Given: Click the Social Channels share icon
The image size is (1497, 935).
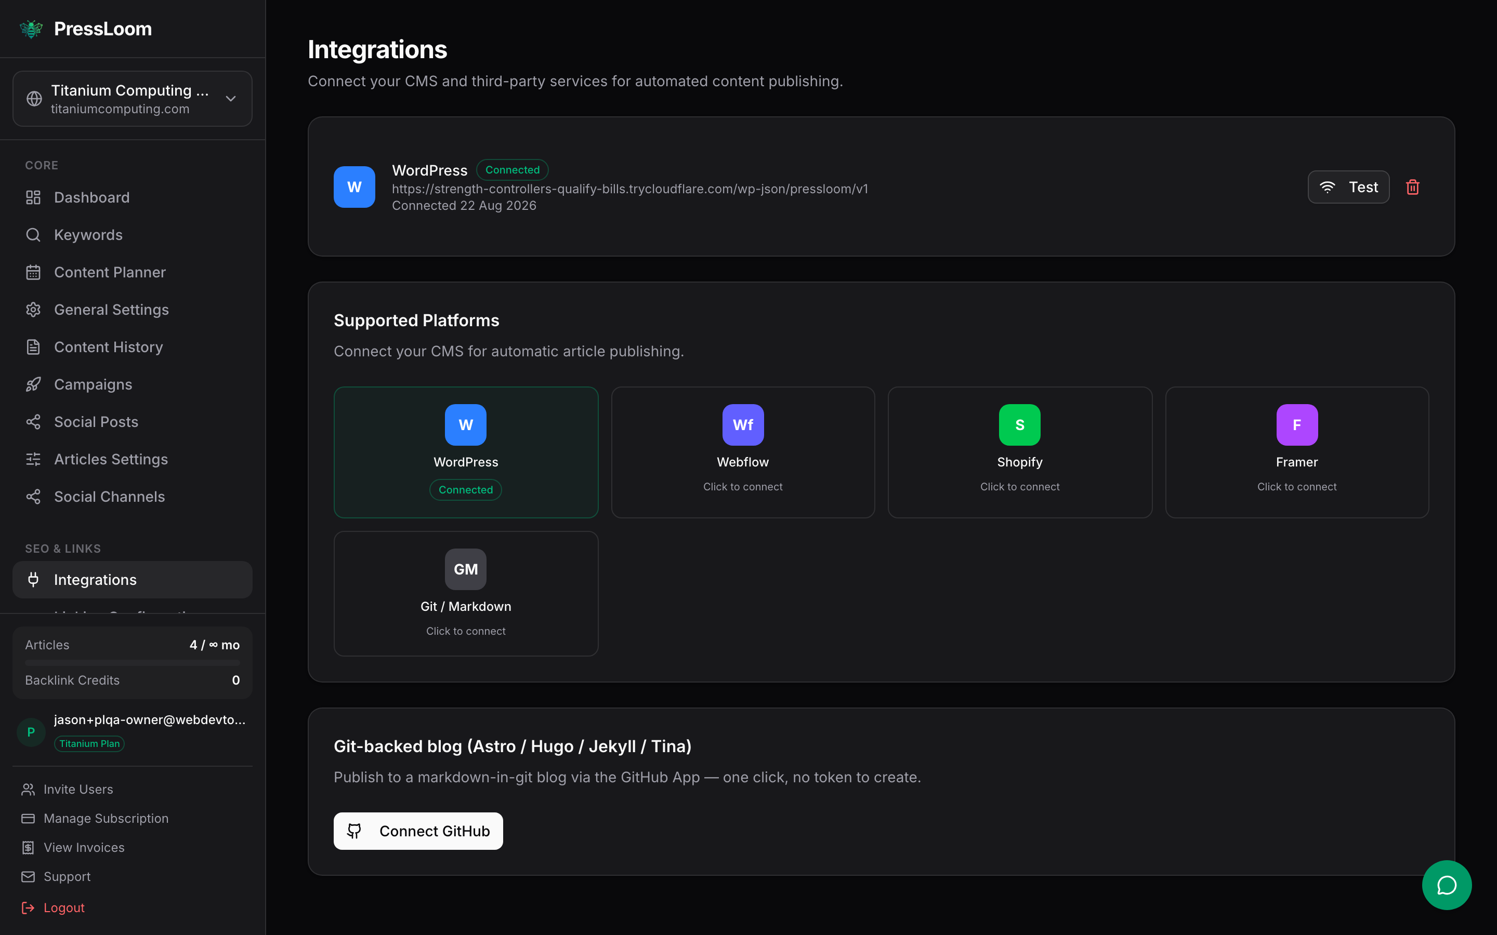Looking at the screenshot, I should (x=33, y=497).
